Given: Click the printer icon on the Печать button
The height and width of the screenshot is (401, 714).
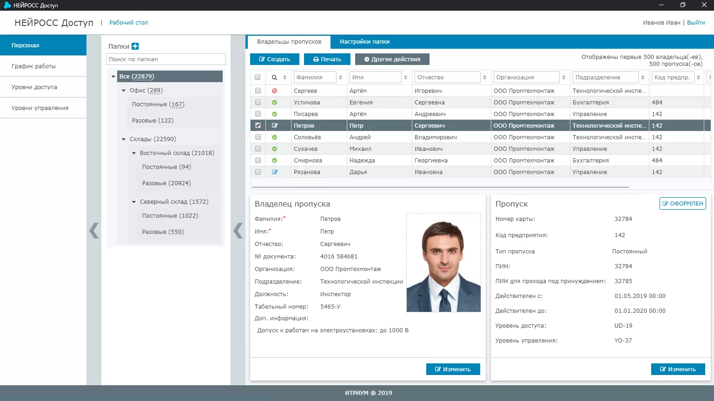Looking at the screenshot, I should 315,59.
